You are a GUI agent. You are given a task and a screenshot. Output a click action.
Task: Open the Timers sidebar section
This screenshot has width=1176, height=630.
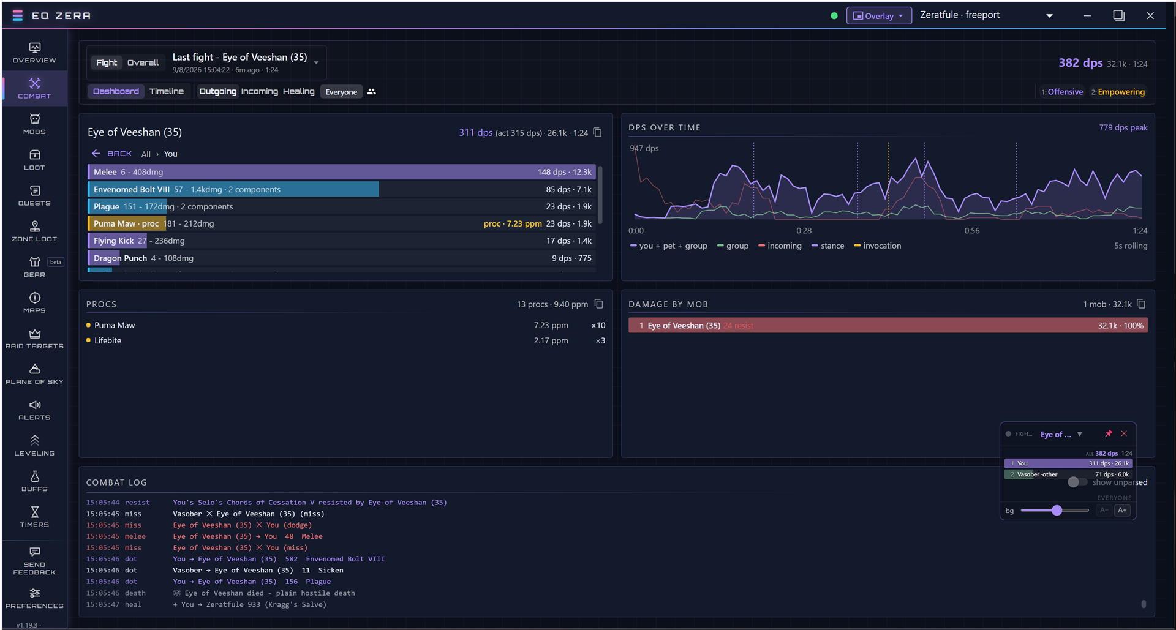(34, 517)
